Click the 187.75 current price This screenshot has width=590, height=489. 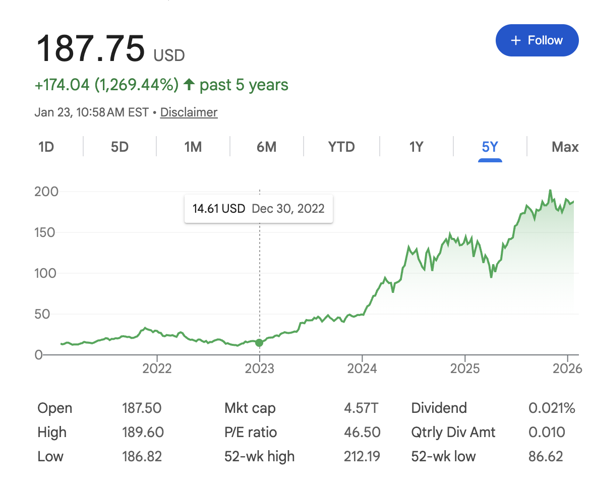pos(90,49)
